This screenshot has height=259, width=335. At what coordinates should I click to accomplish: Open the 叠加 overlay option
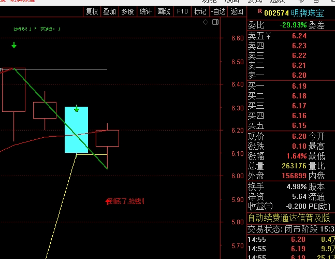110,11
